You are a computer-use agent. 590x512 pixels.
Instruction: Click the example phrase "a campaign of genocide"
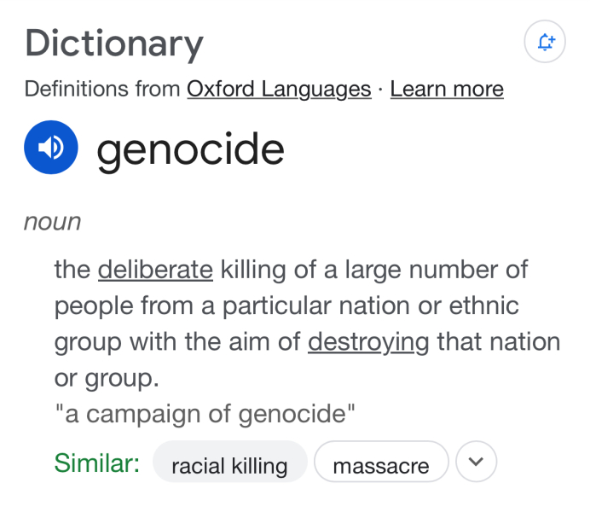205,414
